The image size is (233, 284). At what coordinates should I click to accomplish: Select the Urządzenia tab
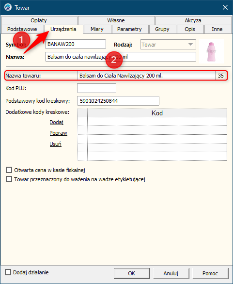[x=63, y=29]
